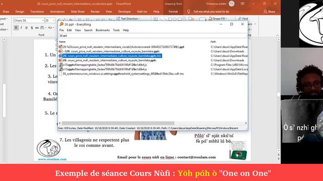
Task: Expand the Text Direction dropdown
Action: coord(139,19)
